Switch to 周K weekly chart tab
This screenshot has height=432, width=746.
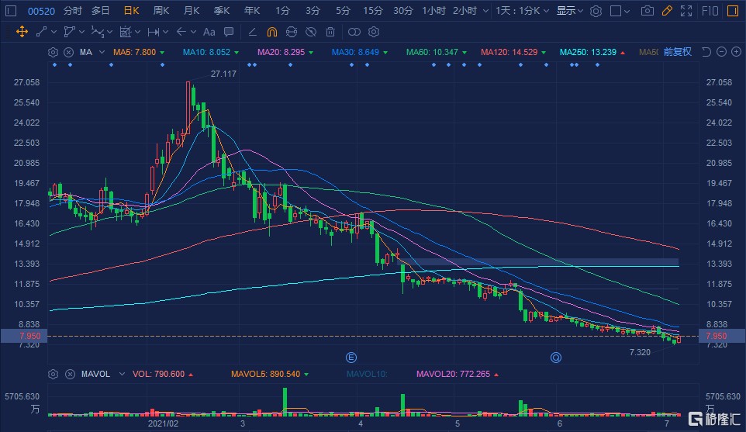[161, 11]
